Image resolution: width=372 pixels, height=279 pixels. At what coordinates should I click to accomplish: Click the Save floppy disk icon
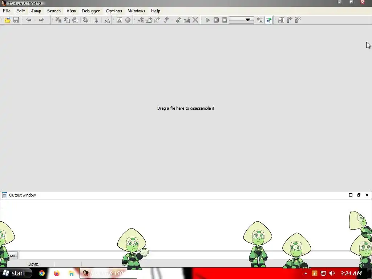(x=16, y=20)
